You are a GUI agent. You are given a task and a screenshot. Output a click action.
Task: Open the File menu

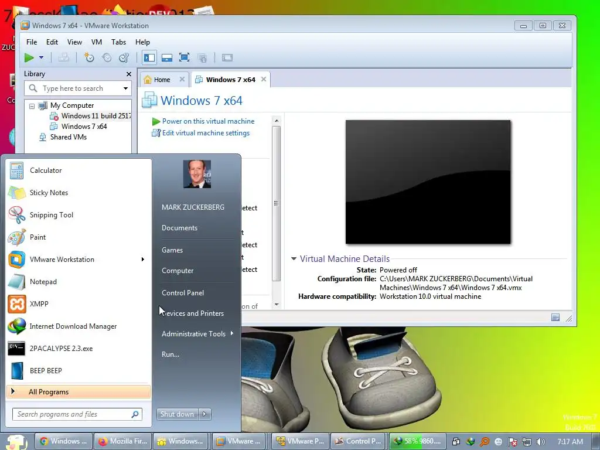pyautogui.click(x=32, y=42)
